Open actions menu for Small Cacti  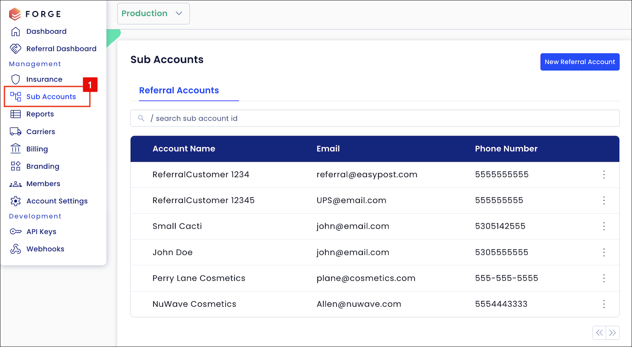[x=604, y=226]
